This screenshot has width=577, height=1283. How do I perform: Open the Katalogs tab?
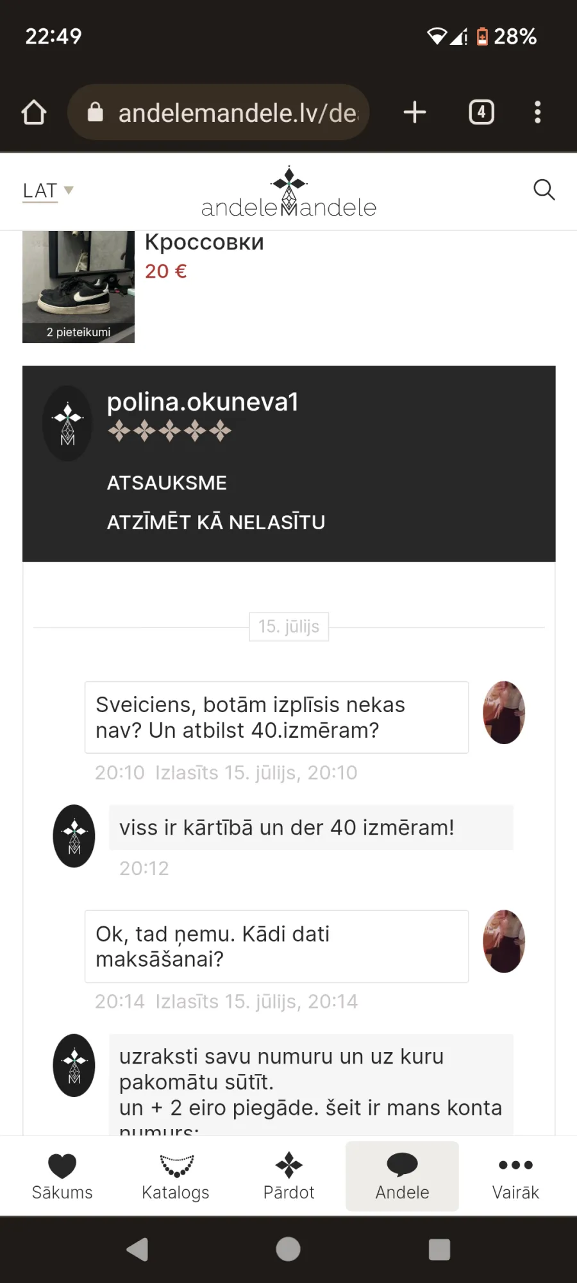pyautogui.click(x=176, y=1177)
